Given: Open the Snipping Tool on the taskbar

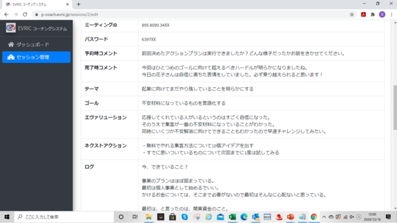Looking at the screenshot, I should coord(197,217).
